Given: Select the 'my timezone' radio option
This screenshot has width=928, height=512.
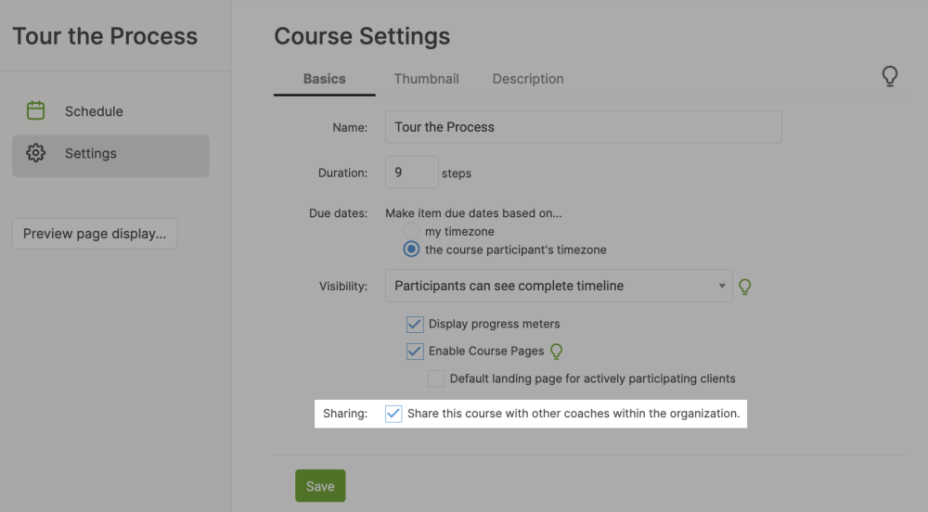Looking at the screenshot, I should click(x=411, y=232).
